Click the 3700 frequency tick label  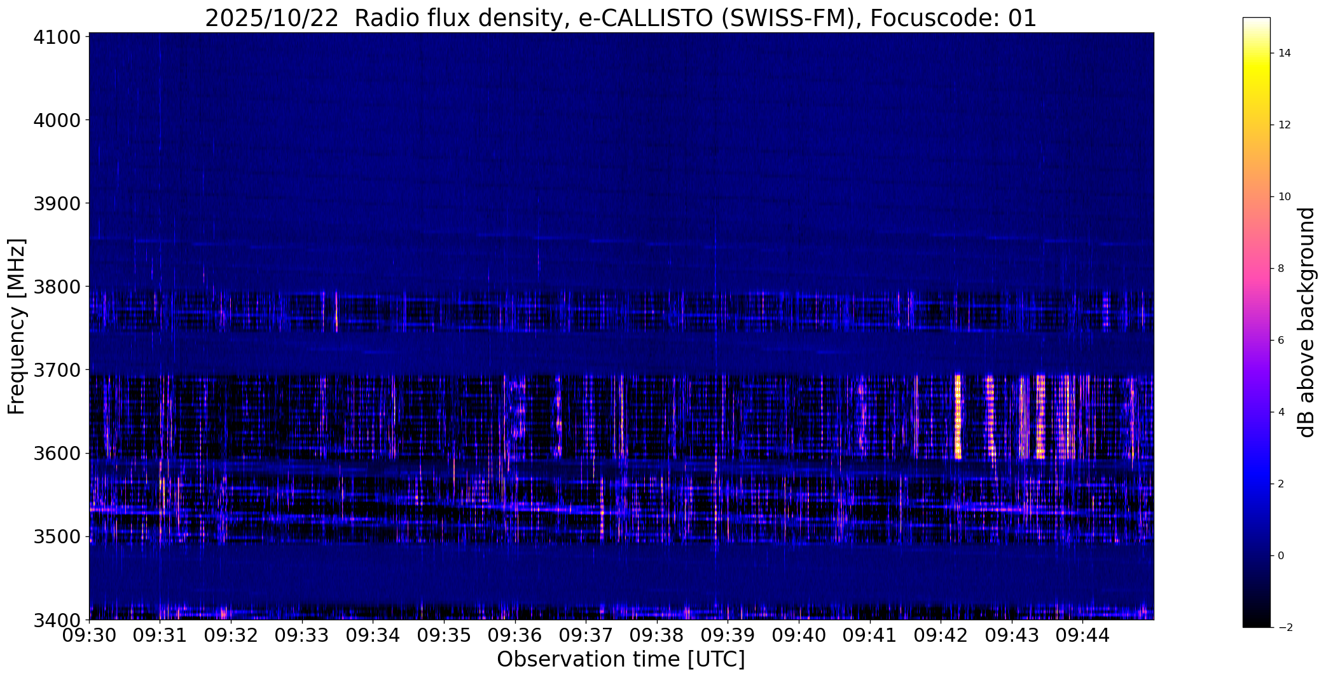58,370
